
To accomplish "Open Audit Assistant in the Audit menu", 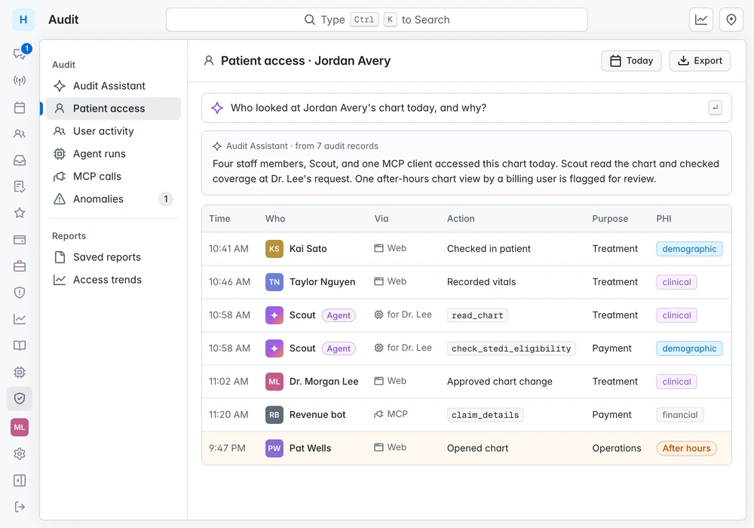I will (114, 86).
